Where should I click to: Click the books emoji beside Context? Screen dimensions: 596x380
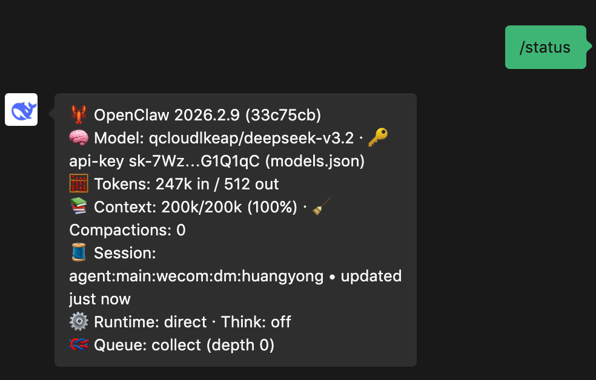point(79,207)
